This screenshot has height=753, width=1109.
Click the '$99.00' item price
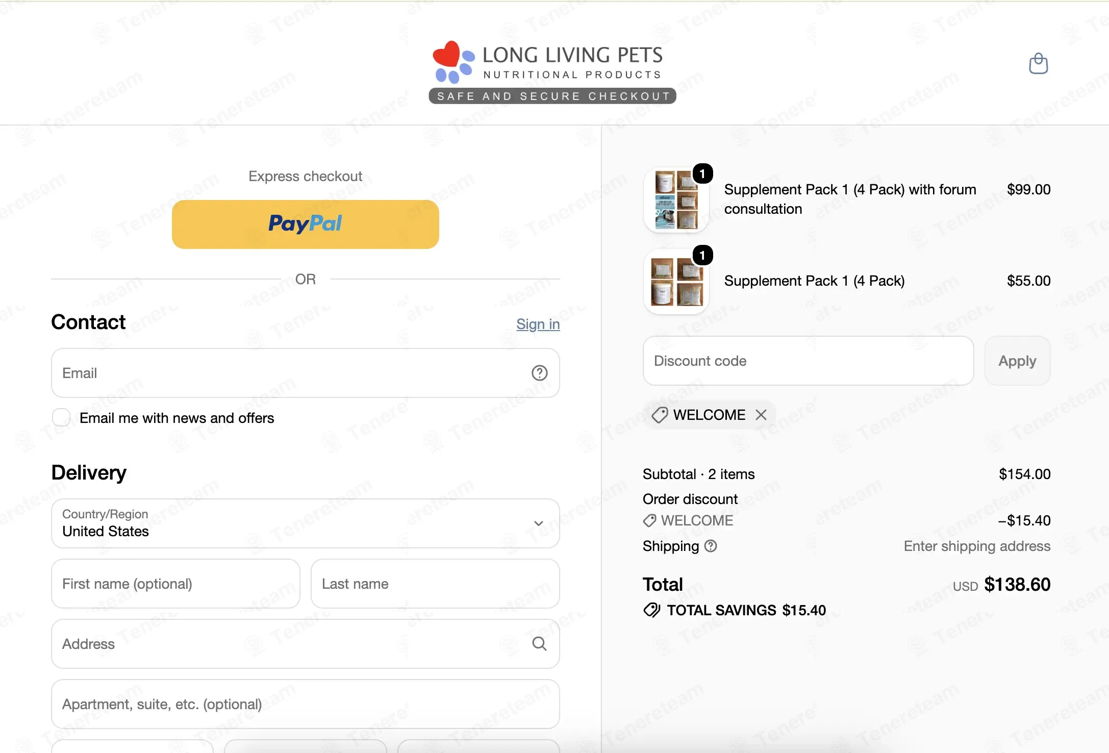point(1028,189)
